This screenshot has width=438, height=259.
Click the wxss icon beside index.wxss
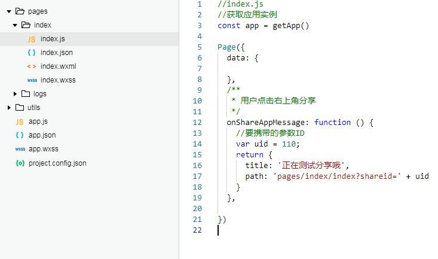click(32, 80)
